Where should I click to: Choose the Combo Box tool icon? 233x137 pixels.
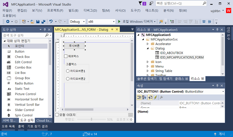click(x=9, y=67)
